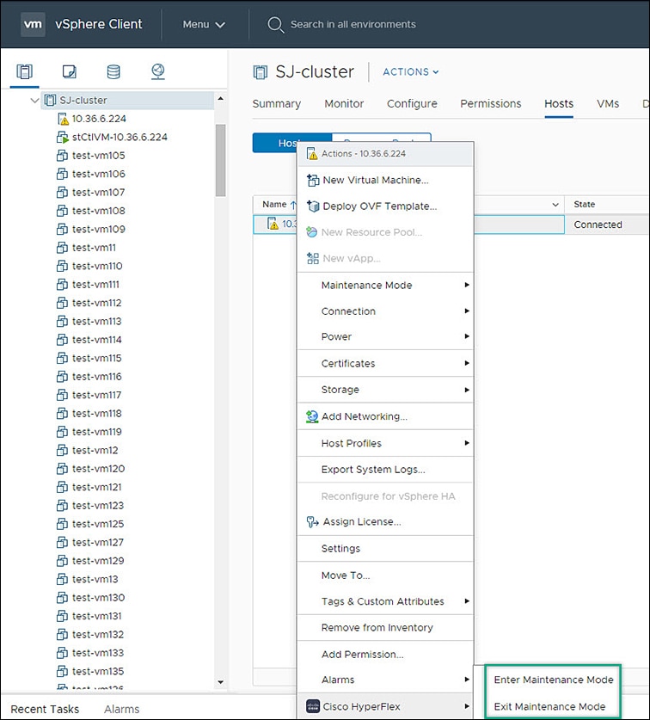Select Settings in context menu

(385, 548)
